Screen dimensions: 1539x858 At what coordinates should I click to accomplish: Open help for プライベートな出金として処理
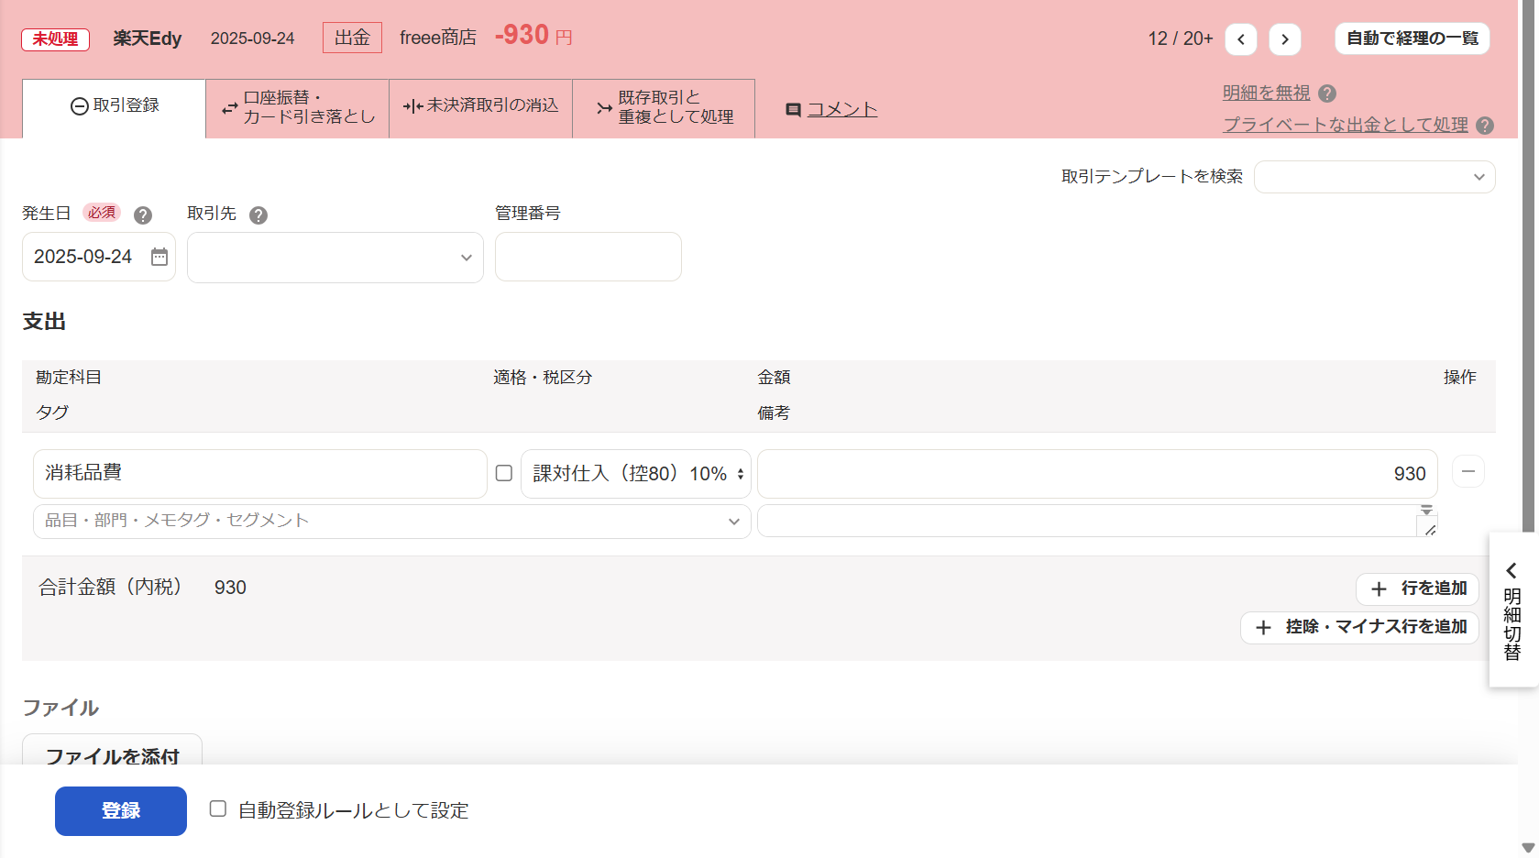[1486, 126]
